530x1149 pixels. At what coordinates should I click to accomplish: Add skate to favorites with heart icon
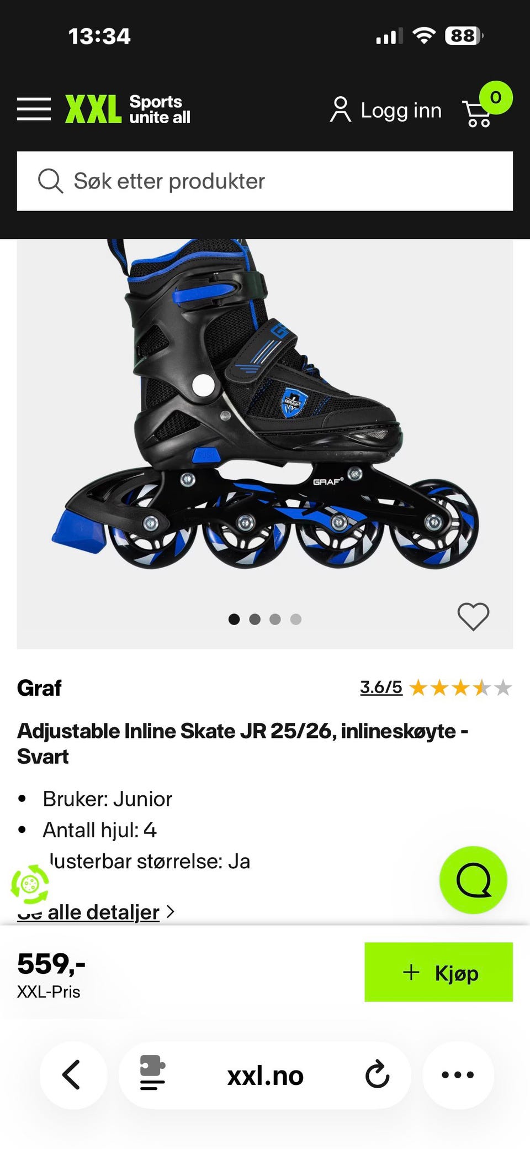point(473,616)
